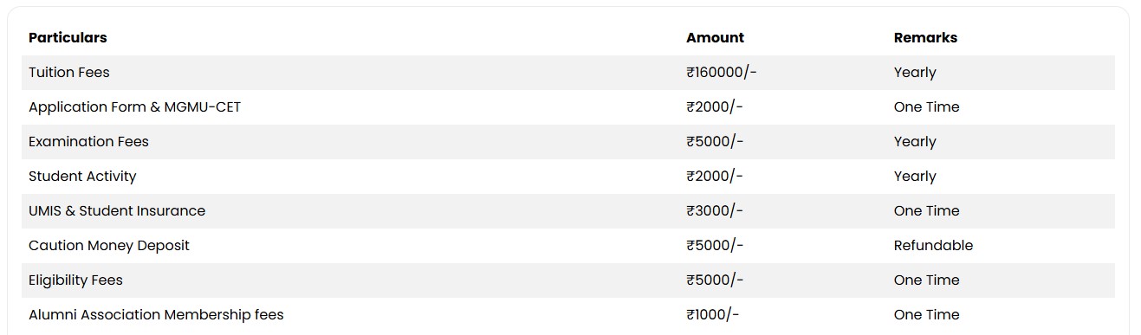Click the ₹160000/- tuition amount
The width and height of the screenshot is (1141, 335).
point(722,73)
